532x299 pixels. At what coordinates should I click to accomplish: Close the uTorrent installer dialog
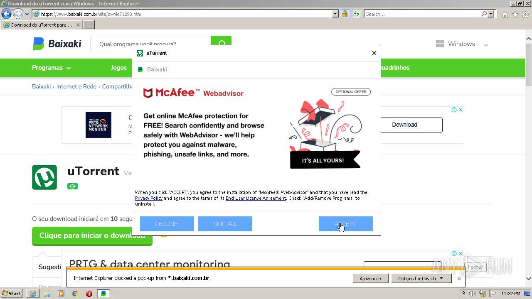pos(374,53)
